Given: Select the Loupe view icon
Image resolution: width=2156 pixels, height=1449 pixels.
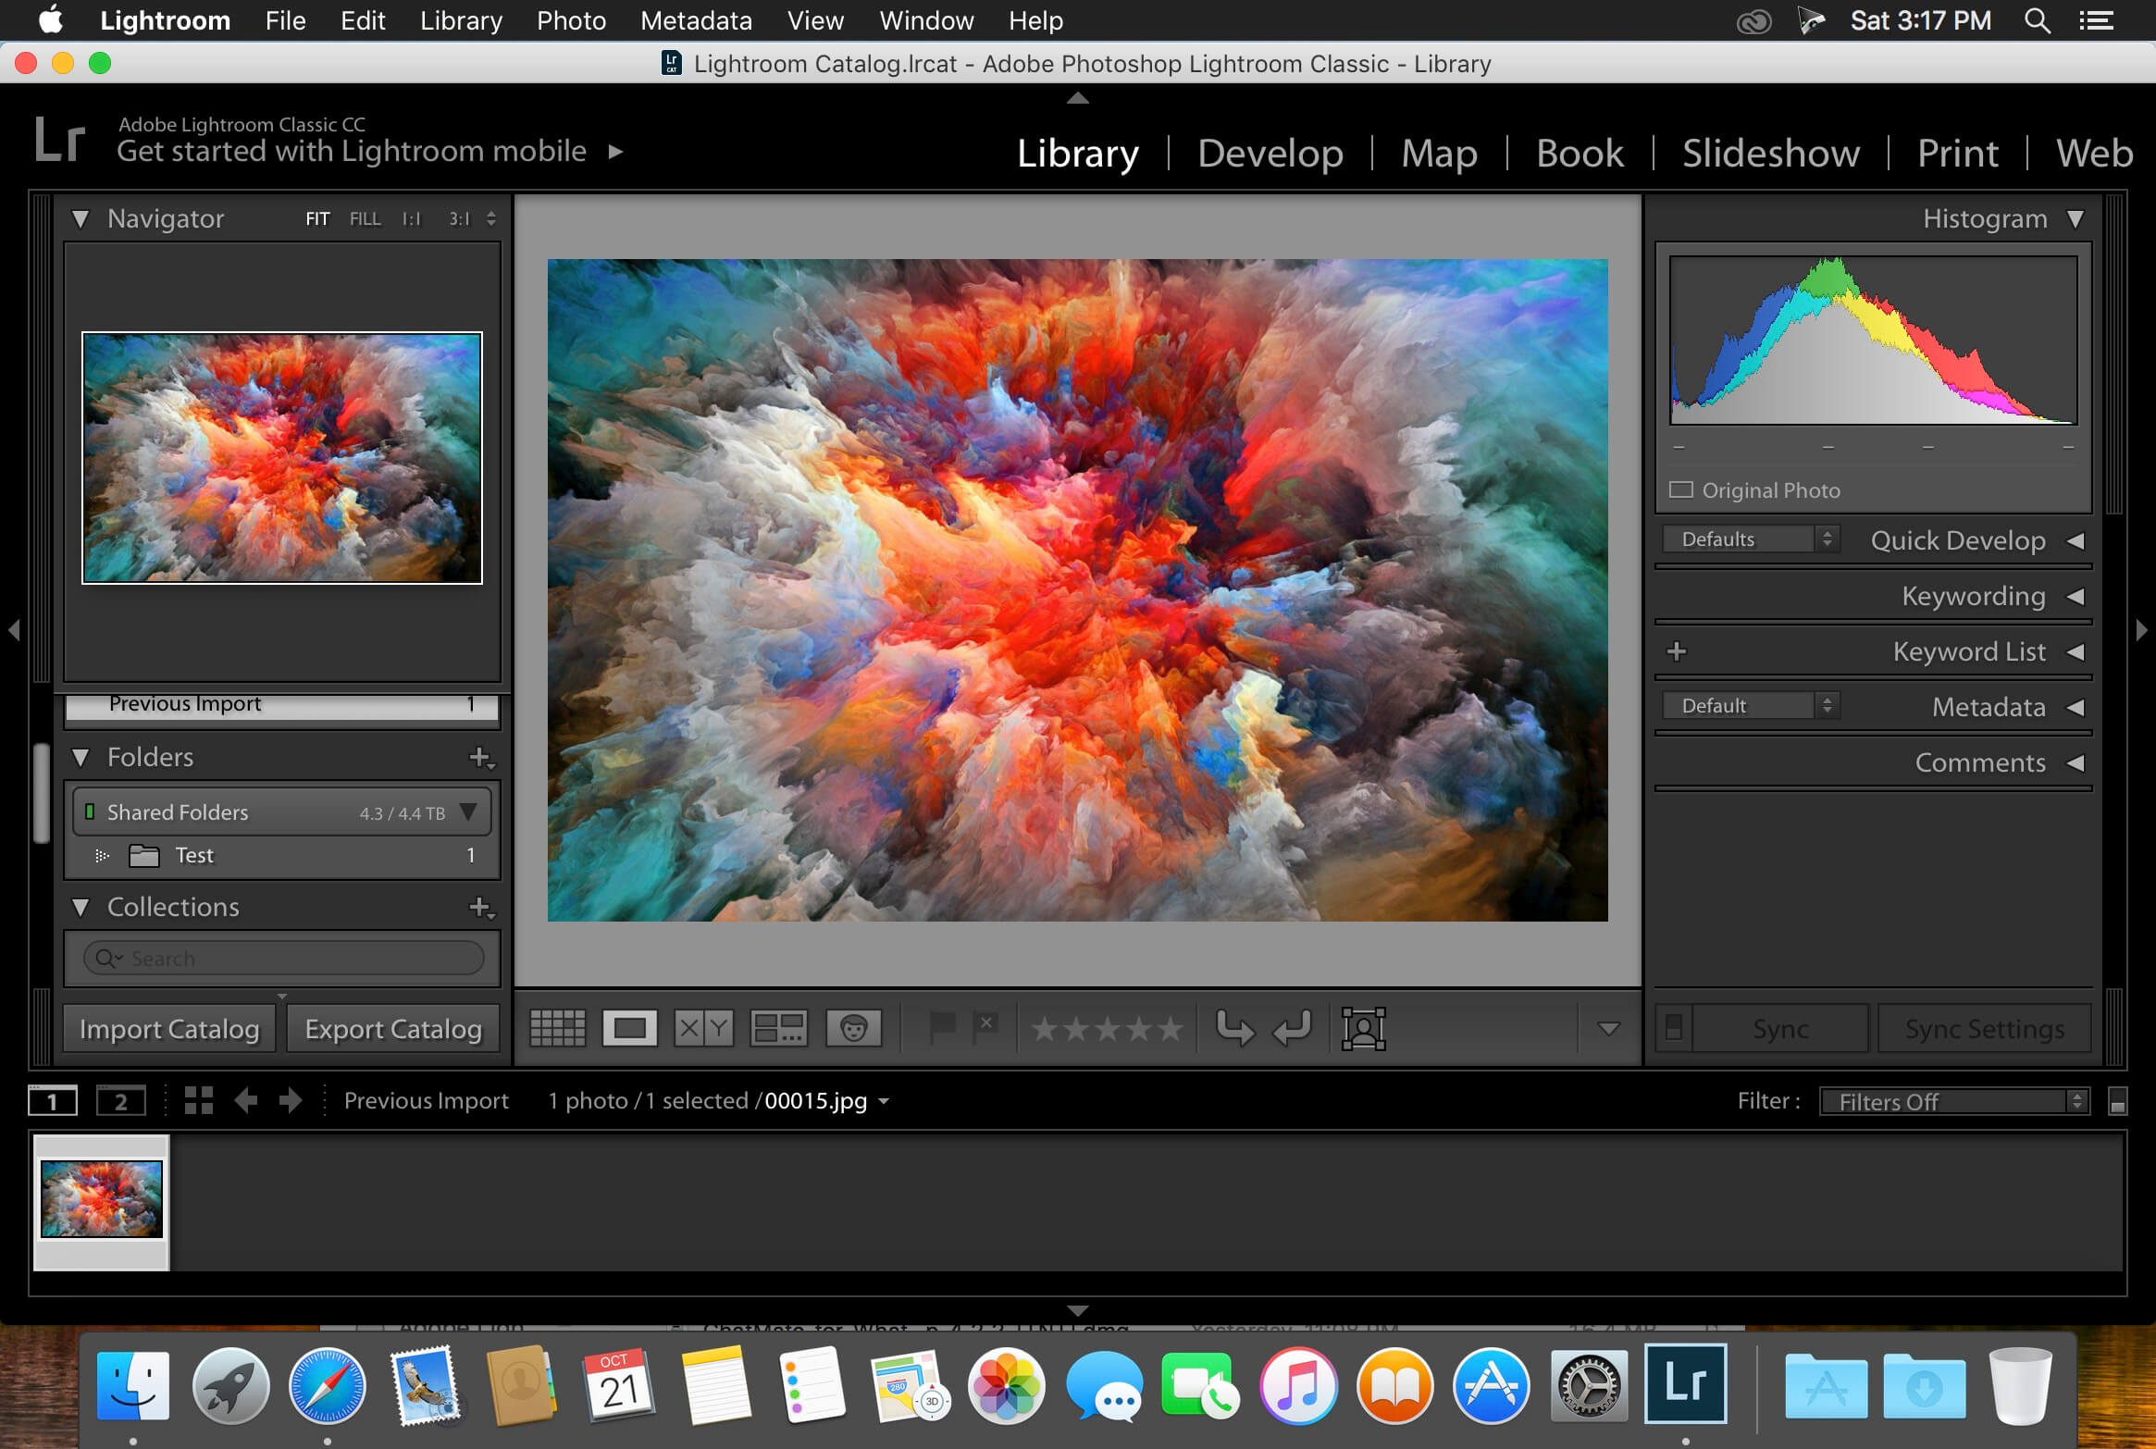Looking at the screenshot, I should tap(629, 1027).
